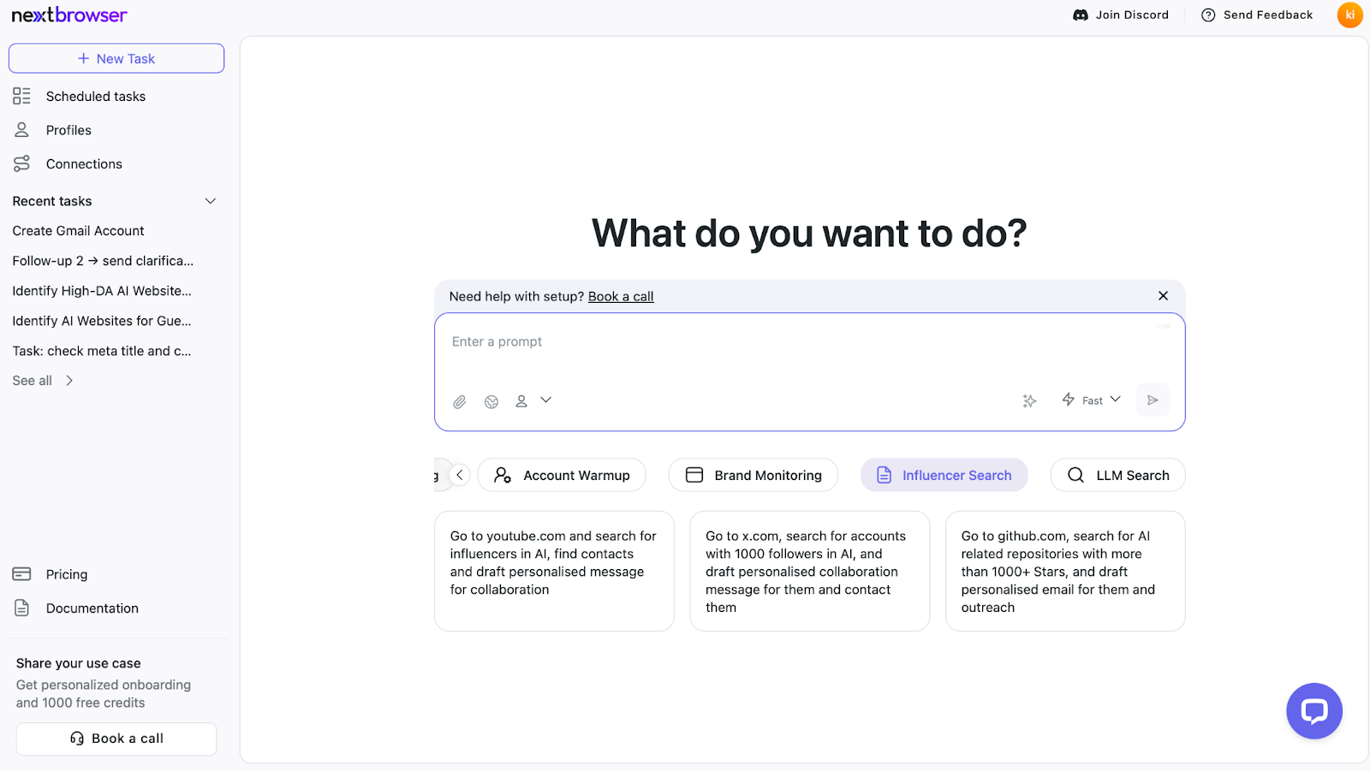This screenshot has height=771, width=1370.
Task: Open the Fast mode dropdown
Action: click(1092, 400)
